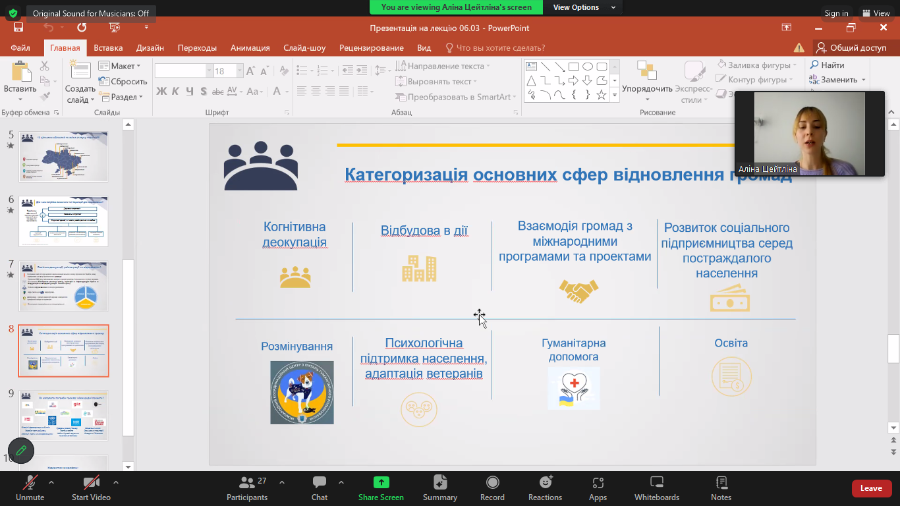
Task: Open the Participants panel
Action: point(247,483)
